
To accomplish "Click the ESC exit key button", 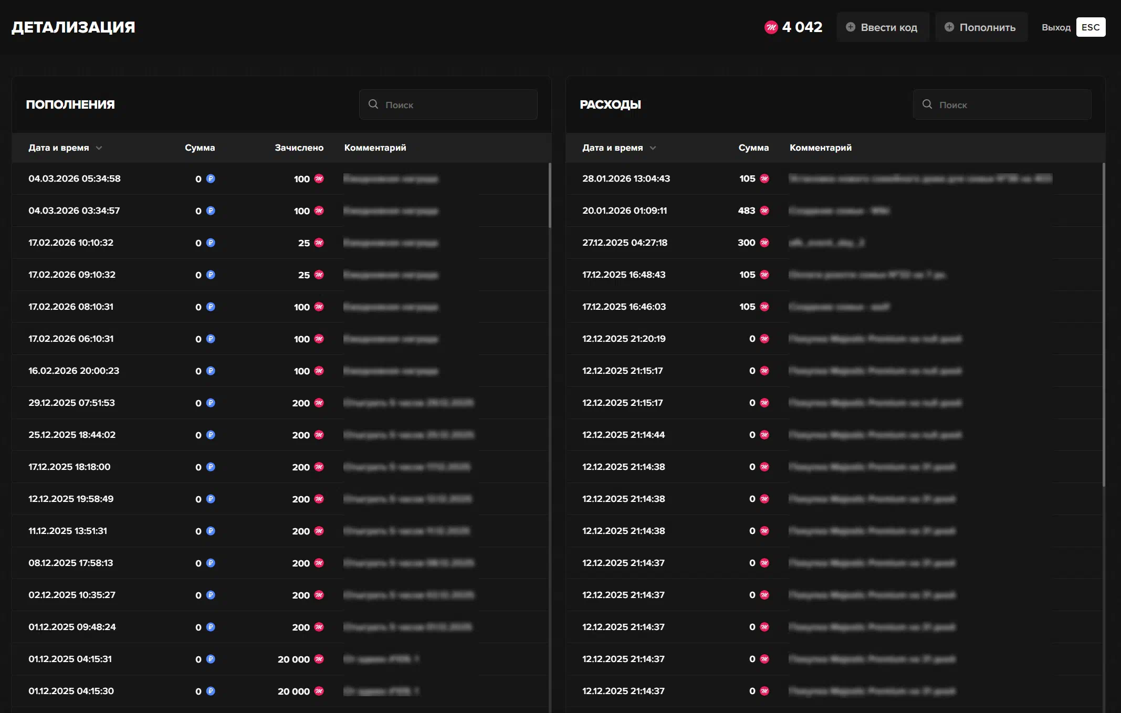I will (x=1090, y=27).
